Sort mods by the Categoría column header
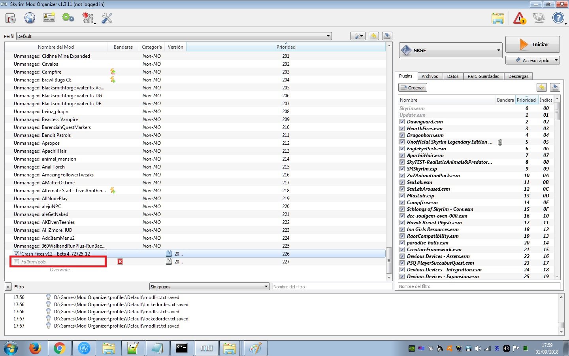 tap(152, 47)
